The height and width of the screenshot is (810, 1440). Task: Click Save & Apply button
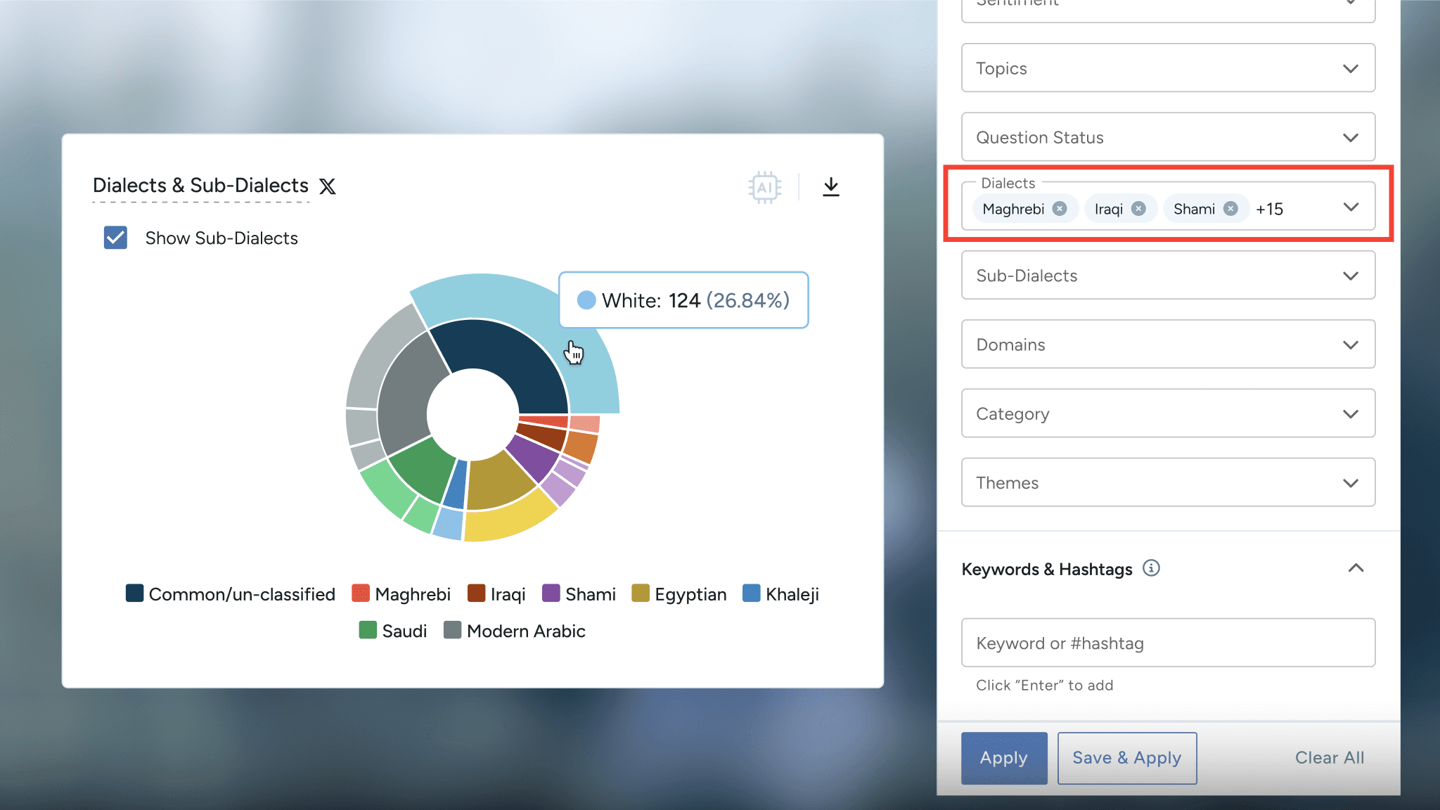(x=1126, y=758)
